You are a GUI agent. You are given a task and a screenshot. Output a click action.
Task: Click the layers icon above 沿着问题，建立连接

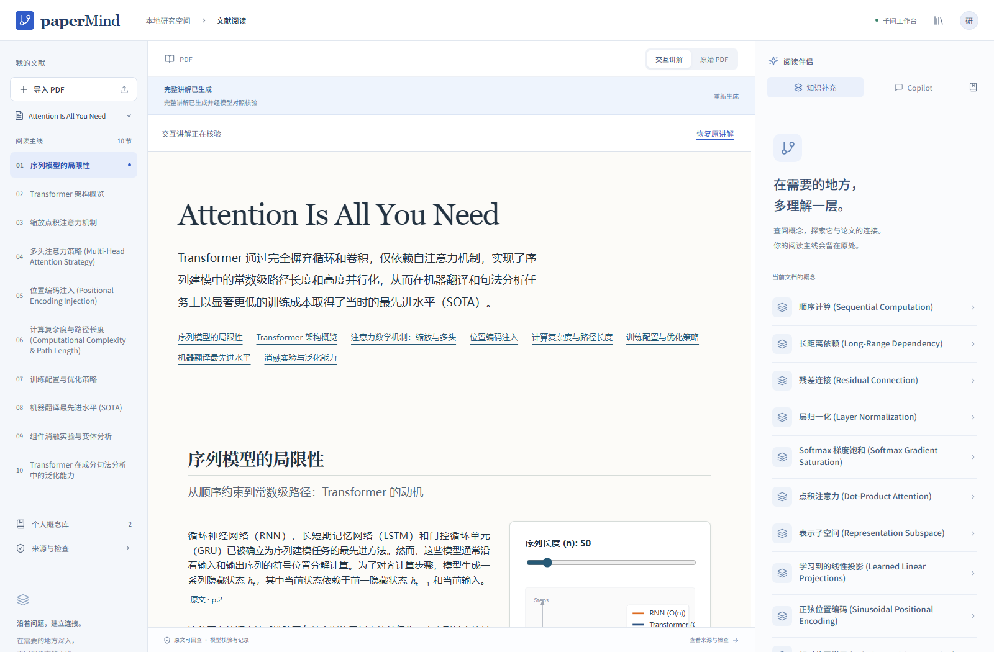(x=23, y=600)
